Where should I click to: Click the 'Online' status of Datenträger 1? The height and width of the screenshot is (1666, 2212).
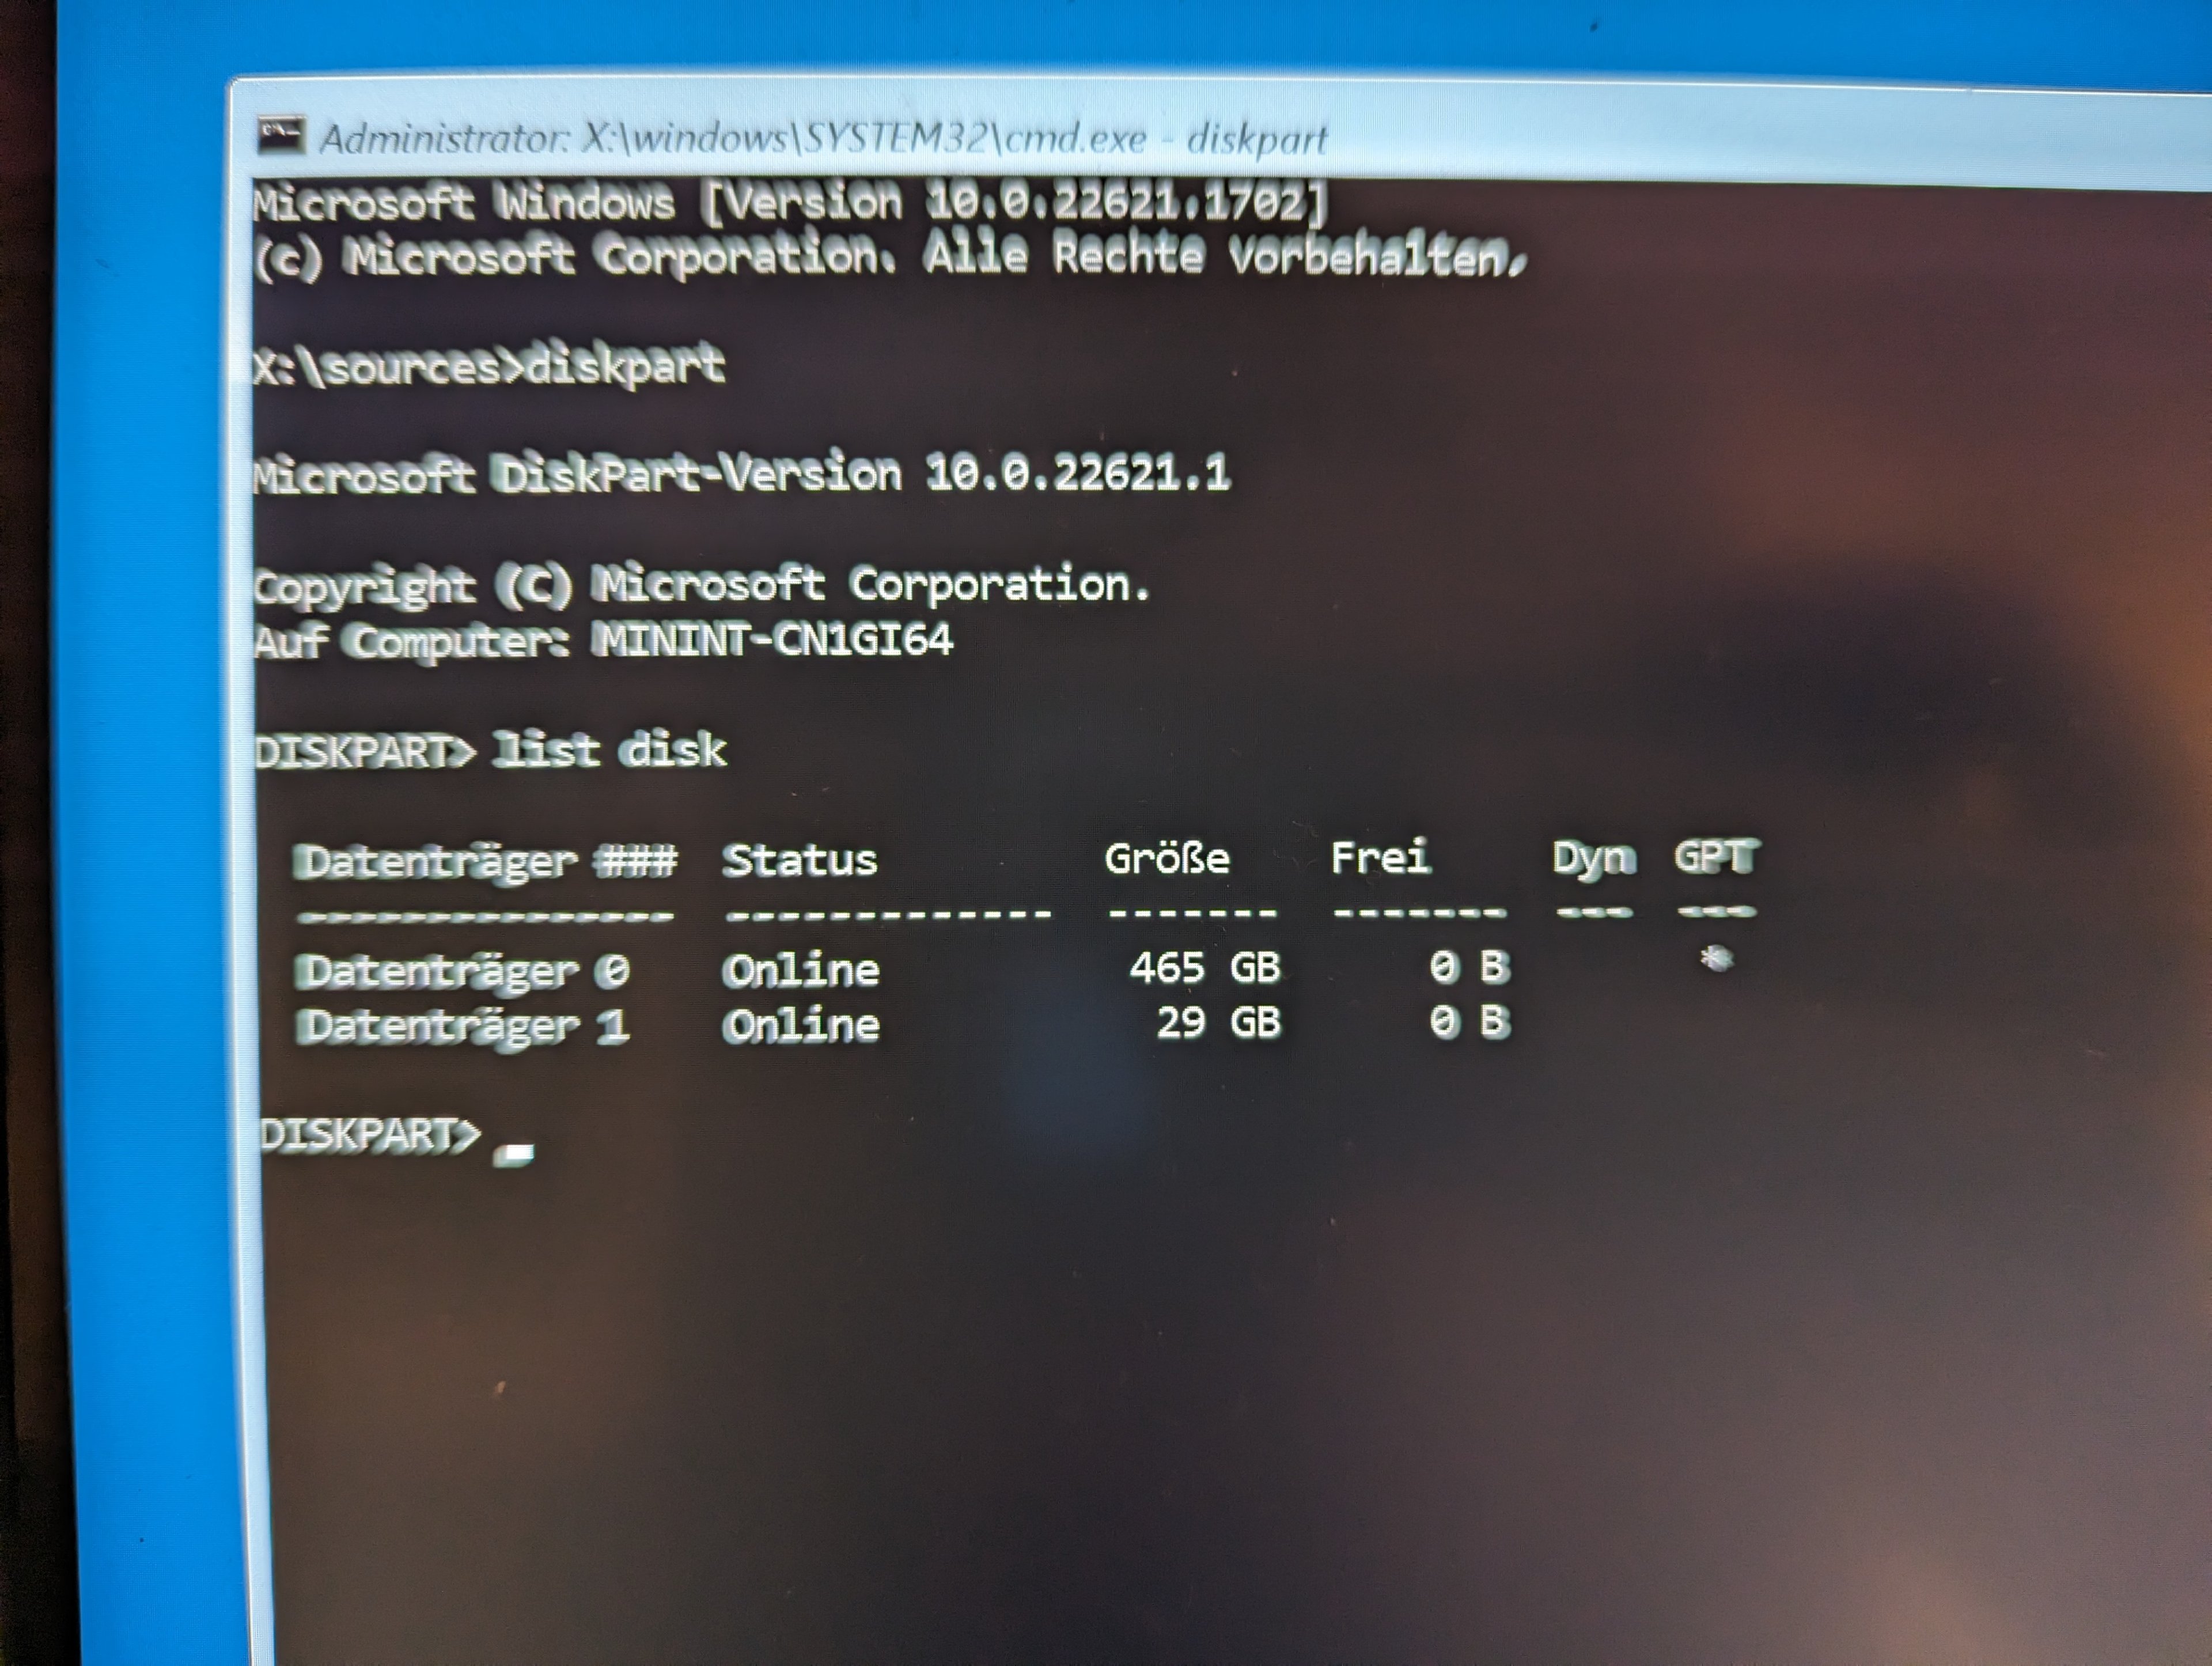pyautogui.click(x=800, y=1025)
